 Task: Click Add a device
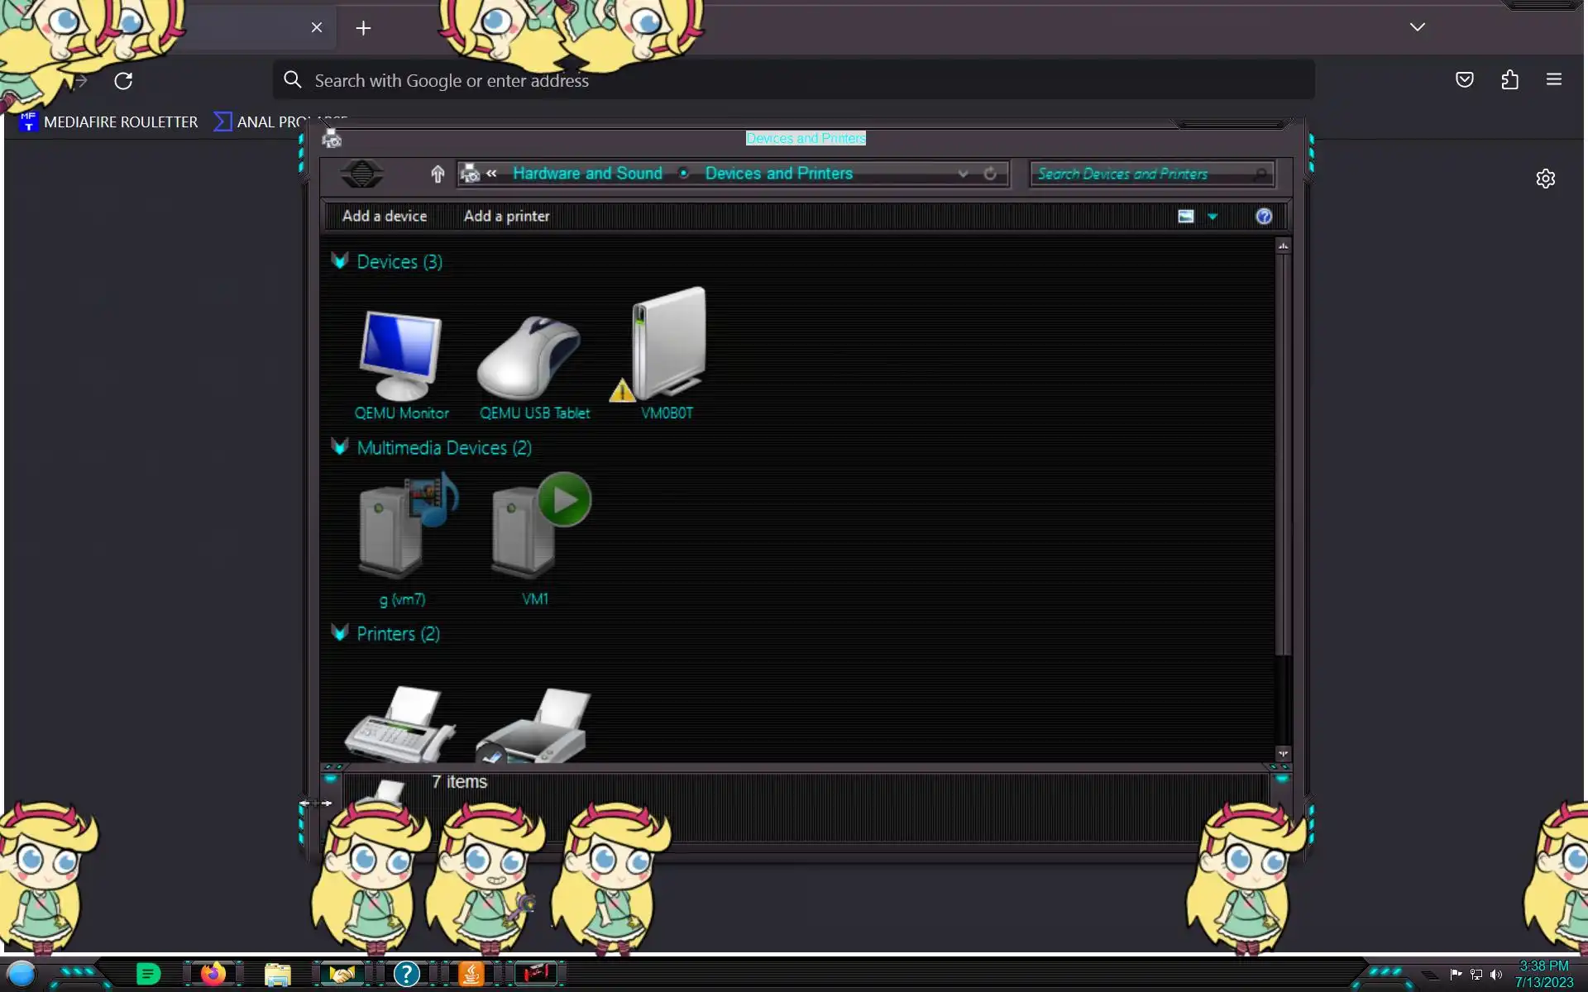pyautogui.click(x=385, y=217)
